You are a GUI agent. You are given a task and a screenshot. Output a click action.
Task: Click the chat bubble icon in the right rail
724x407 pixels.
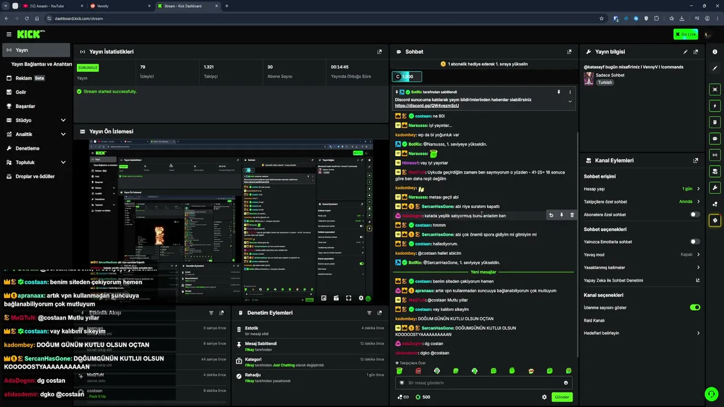pyautogui.click(x=715, y=138)
